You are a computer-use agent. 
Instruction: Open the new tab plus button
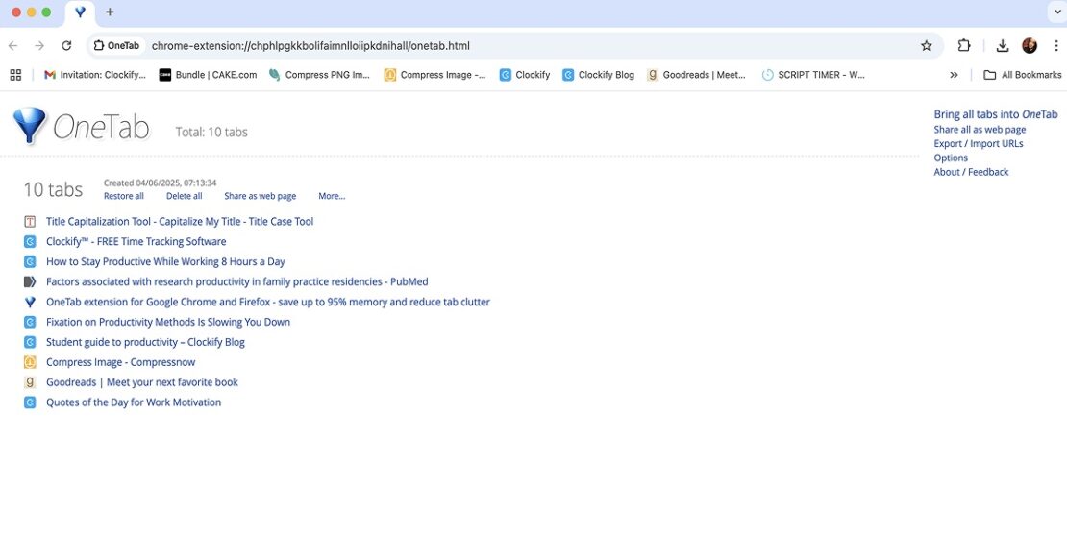click(x=110, y=12)
